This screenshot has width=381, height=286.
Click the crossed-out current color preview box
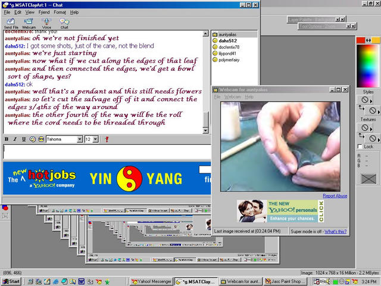368,179
